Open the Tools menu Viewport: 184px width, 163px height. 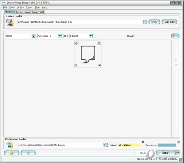pyautogui.click(x=29, y=8)
